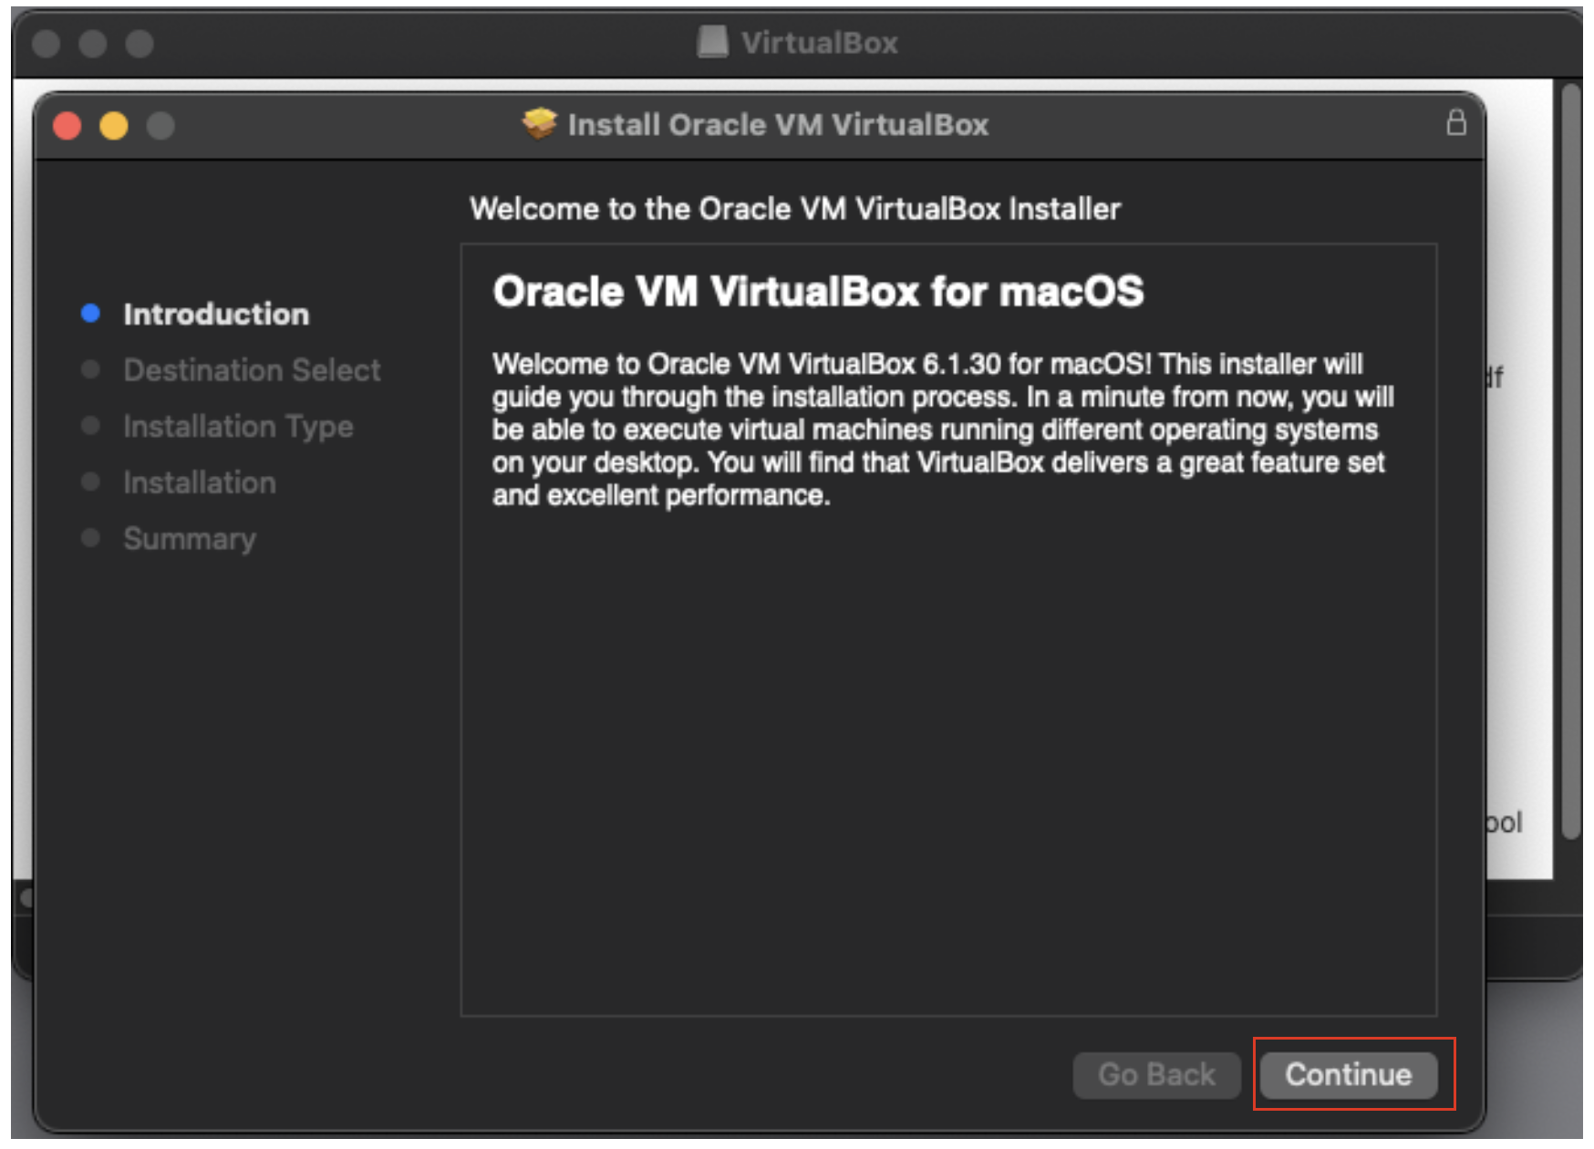Click the background window's vertical scrollbar
Viewport: 1594px width, 1149px height.
[1570, 456]
